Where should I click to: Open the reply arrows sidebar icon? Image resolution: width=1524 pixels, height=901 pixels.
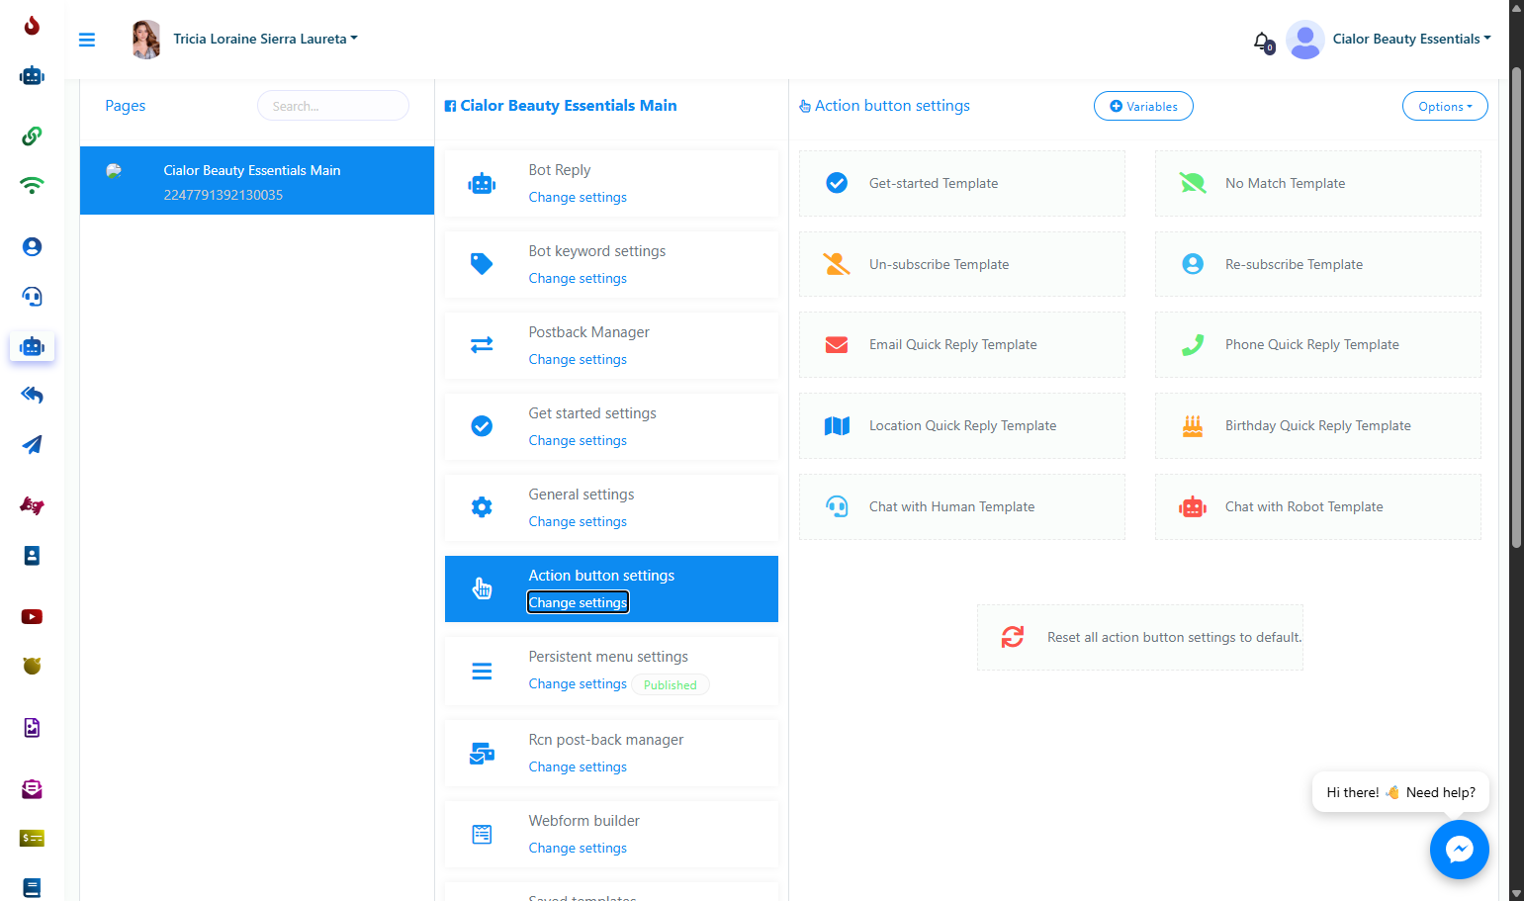point(32,395)
